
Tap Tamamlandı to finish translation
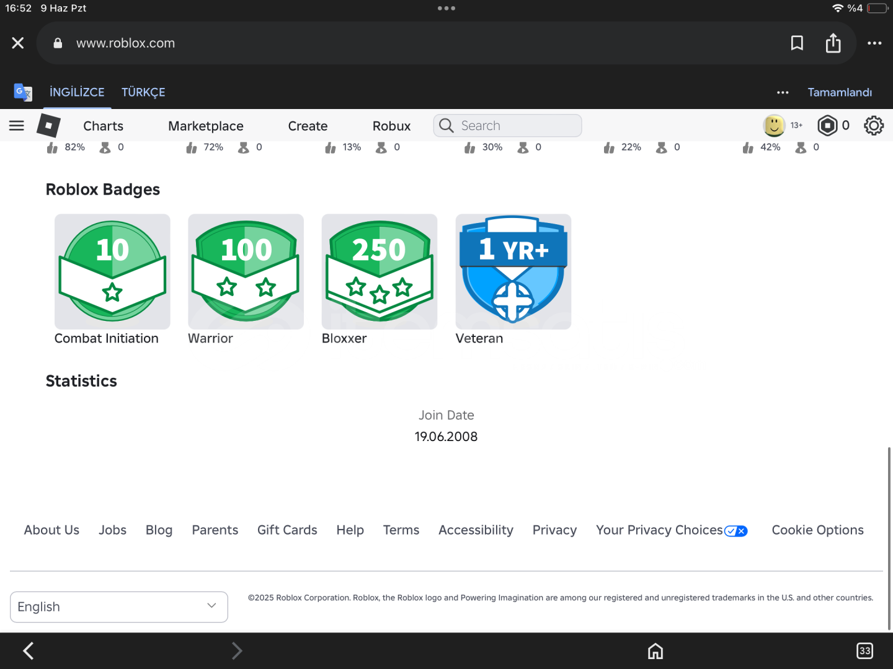[x=840, y=92]
